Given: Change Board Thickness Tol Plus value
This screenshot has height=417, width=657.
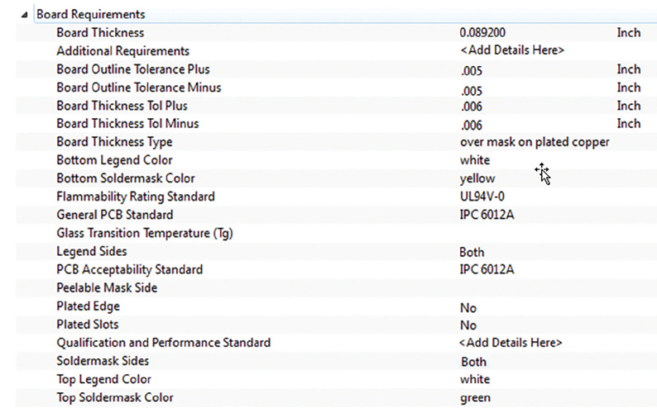Looking at the screenshot, I should point(472,107).
